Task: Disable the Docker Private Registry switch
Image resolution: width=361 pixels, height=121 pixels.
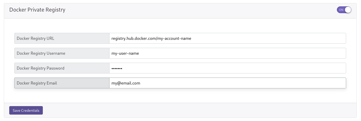Action: click(344, 10)
